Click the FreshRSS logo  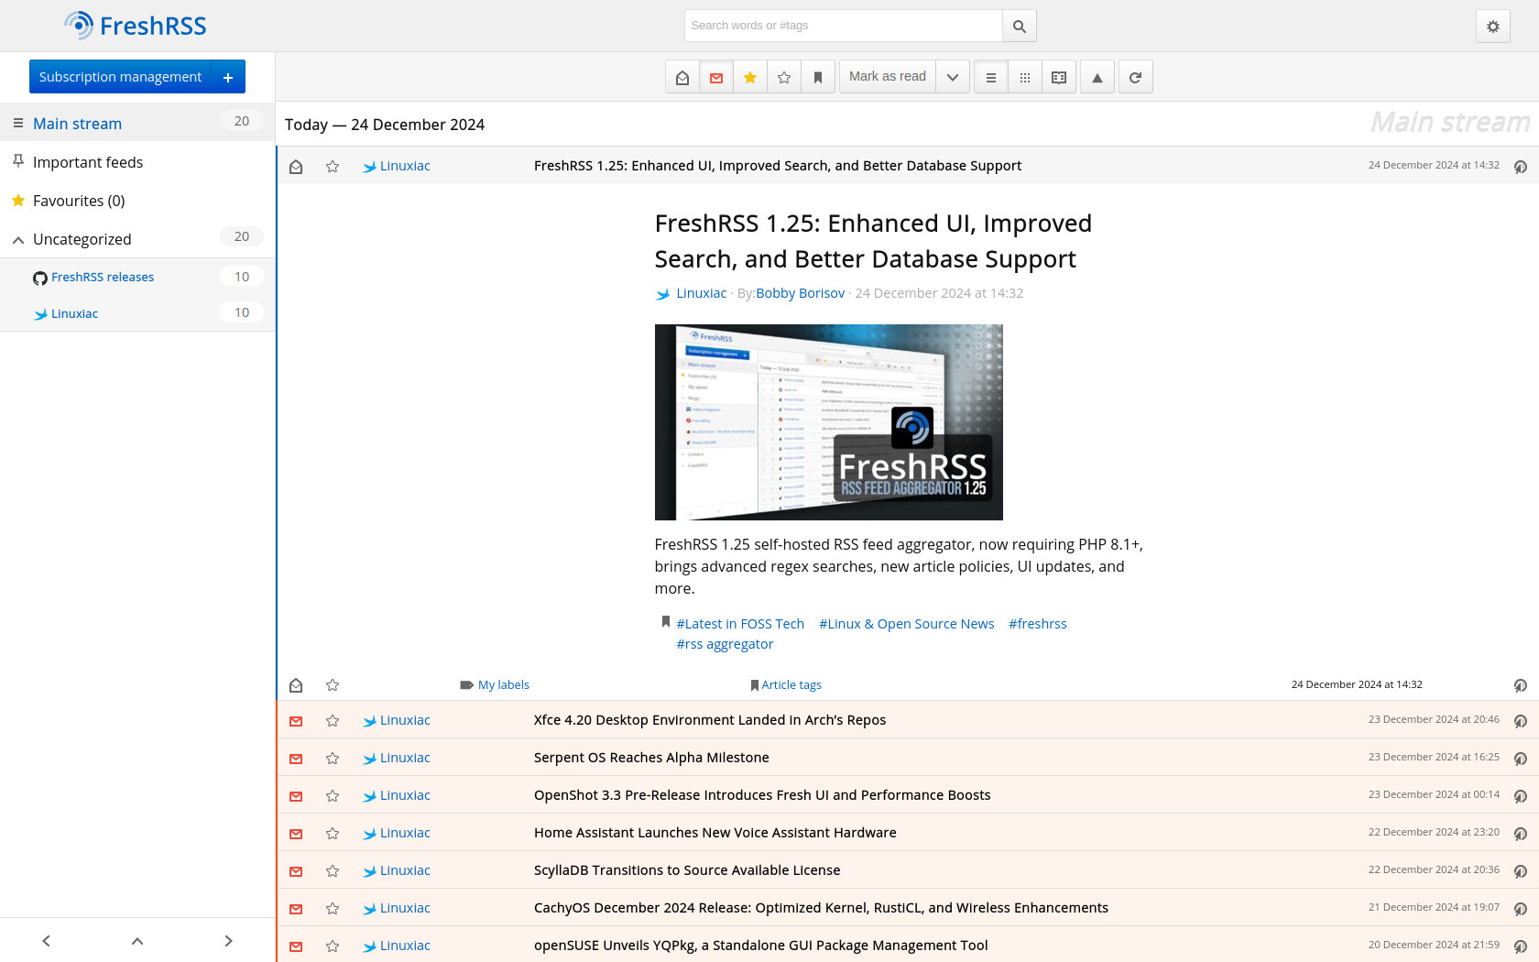coord(136,26)
